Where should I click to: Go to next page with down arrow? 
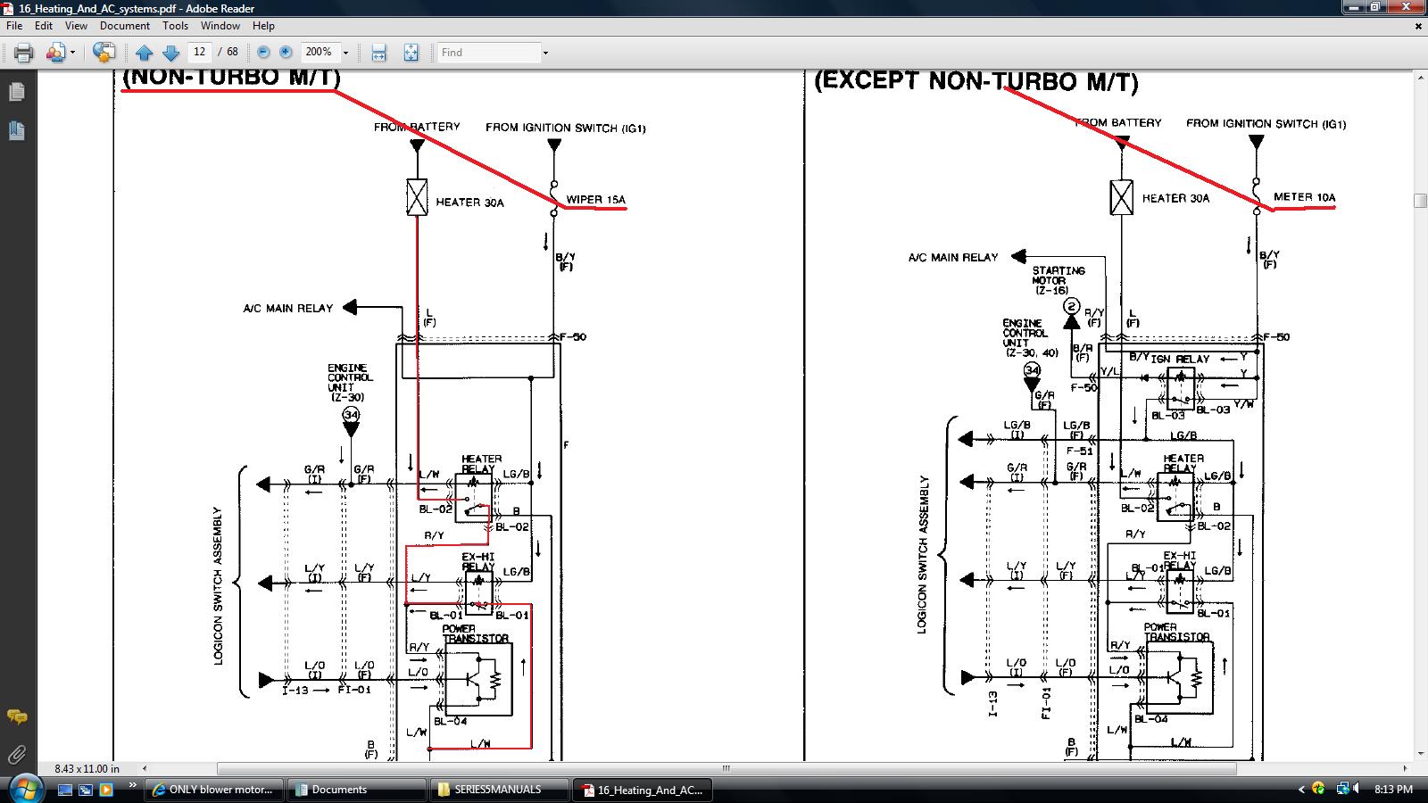170,53
